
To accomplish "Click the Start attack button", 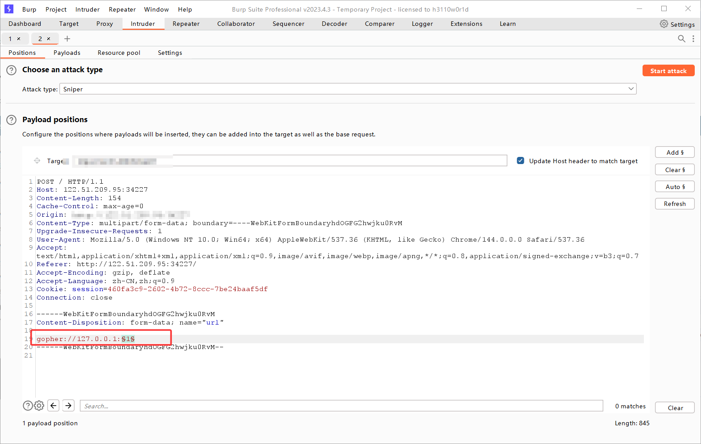I will pyautogui.click(x=668, y=71).
